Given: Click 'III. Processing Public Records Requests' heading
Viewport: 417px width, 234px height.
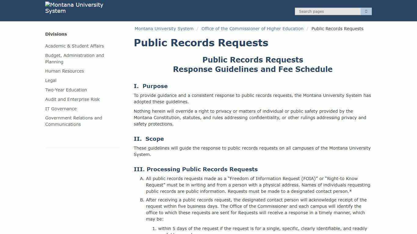Looking at the screenshot, I should click(196, 169).
